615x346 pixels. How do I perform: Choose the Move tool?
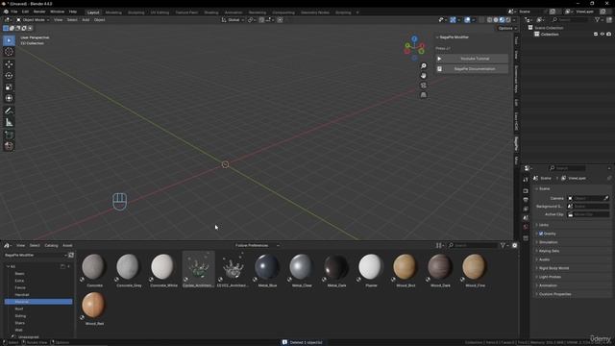9,64
